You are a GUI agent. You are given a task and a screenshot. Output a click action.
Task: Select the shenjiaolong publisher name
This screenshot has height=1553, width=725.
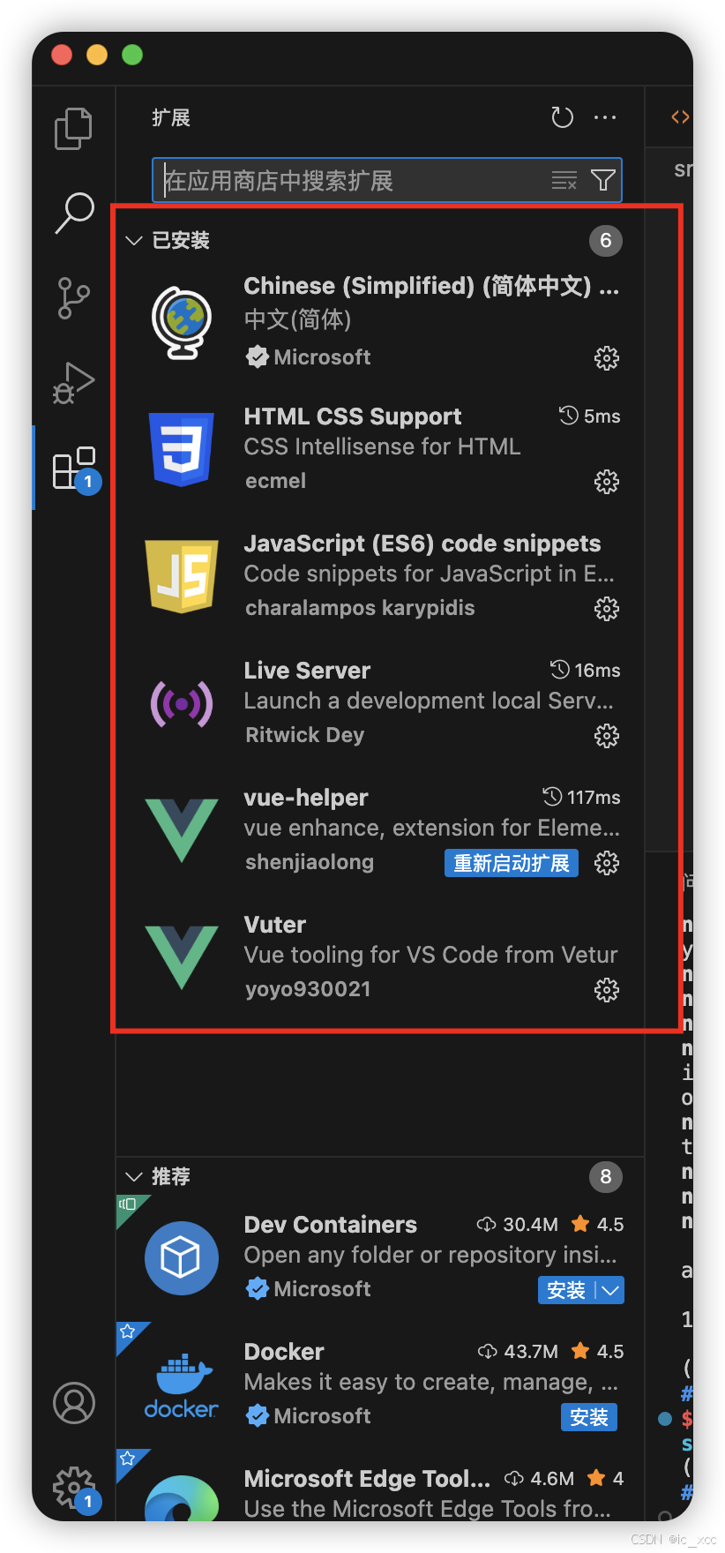[x=310, y=862]
